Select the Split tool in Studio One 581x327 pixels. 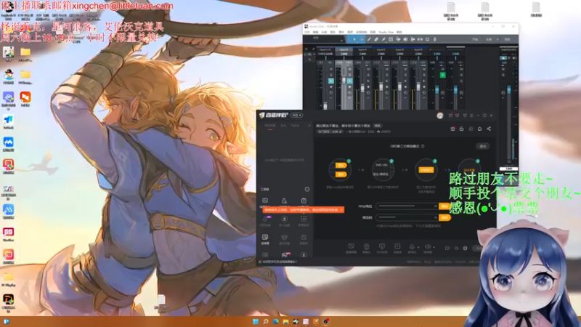pyautogui.click(x=369, y=39)
